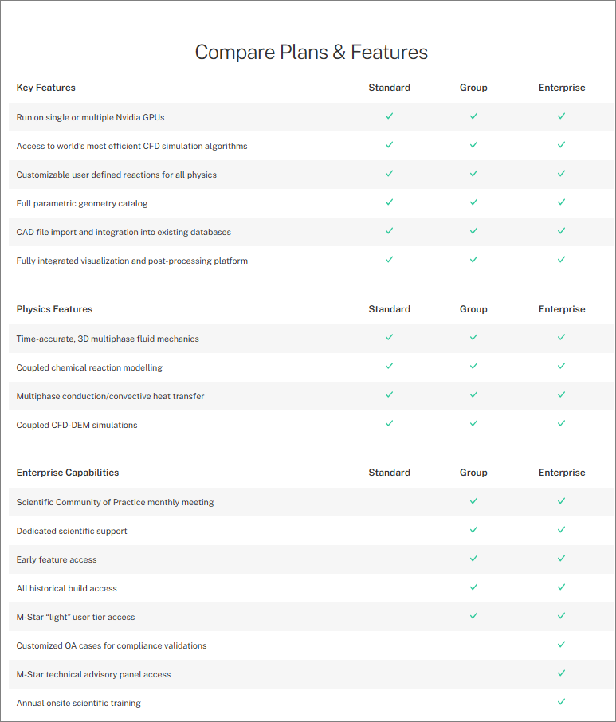
Task: Click Enterprise column header in Enterprise Capabilities
Action: click(x=562, y=473)
